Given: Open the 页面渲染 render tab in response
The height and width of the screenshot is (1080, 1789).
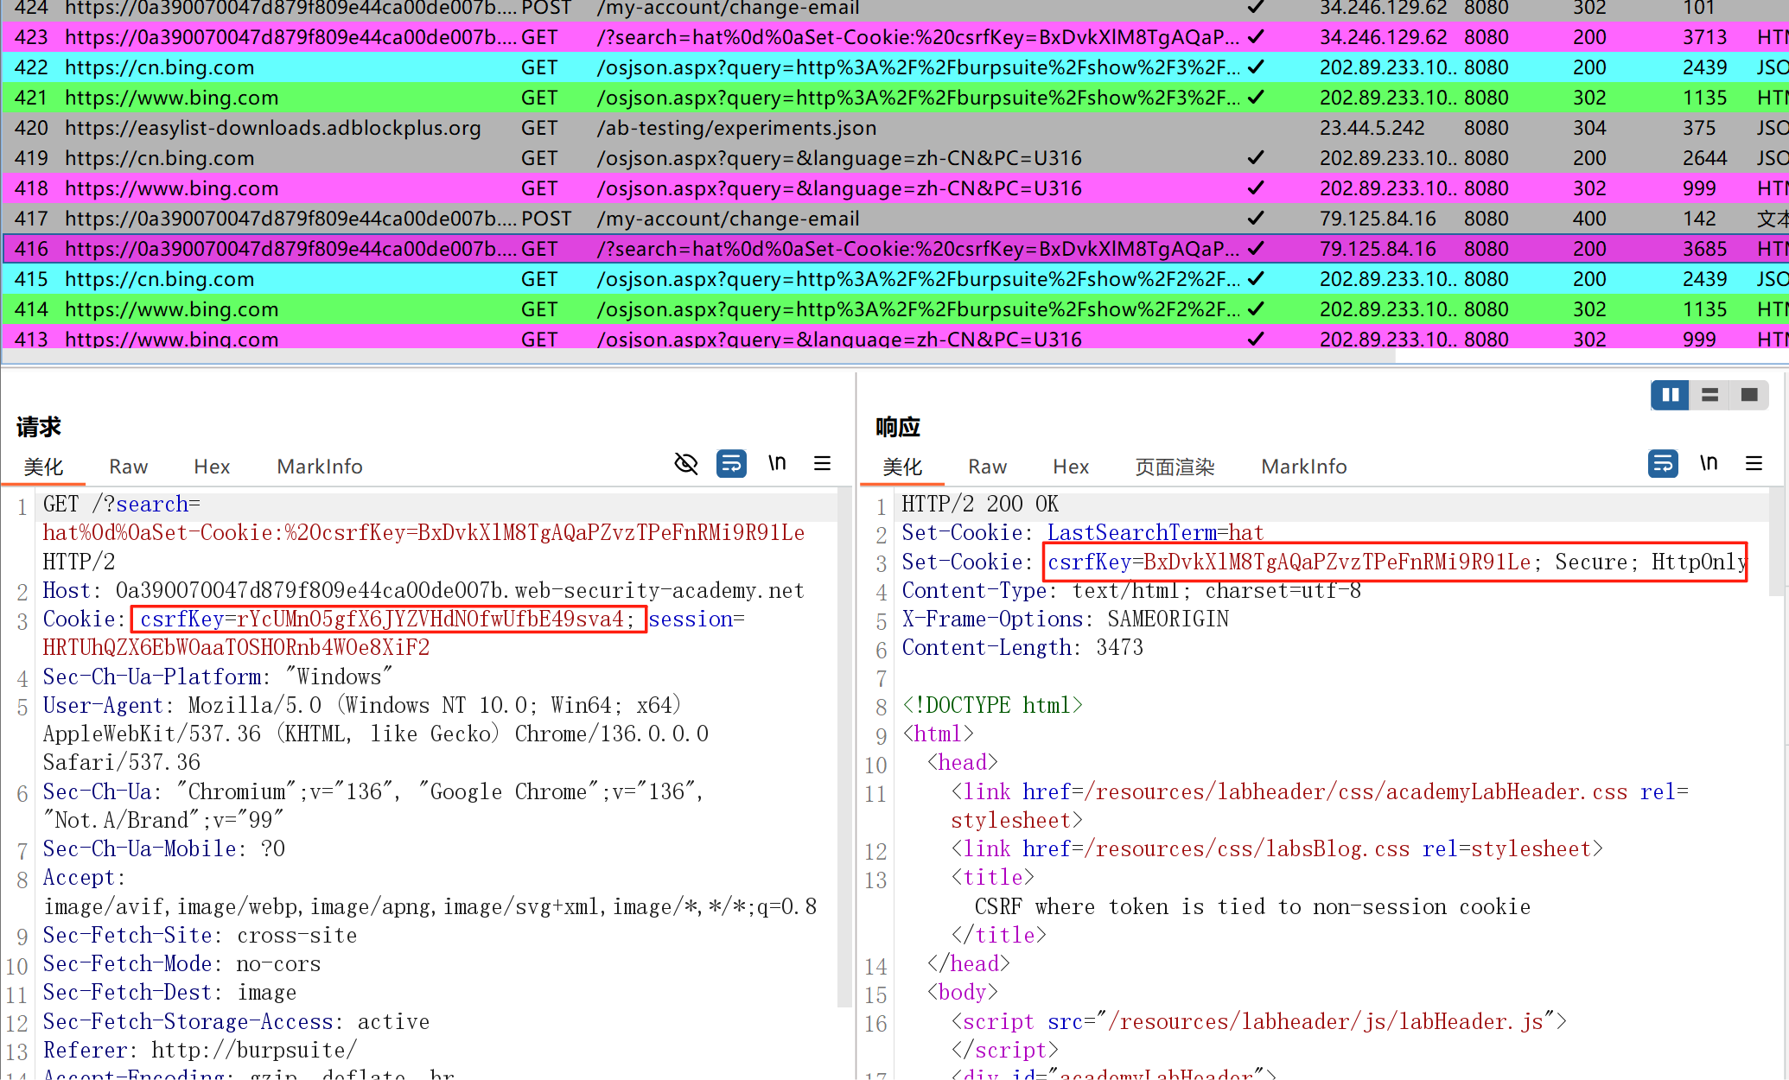Looking at the screenshot, I should point(1175,467).
